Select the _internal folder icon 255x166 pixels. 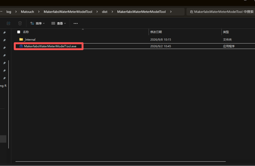click(21, 39)
